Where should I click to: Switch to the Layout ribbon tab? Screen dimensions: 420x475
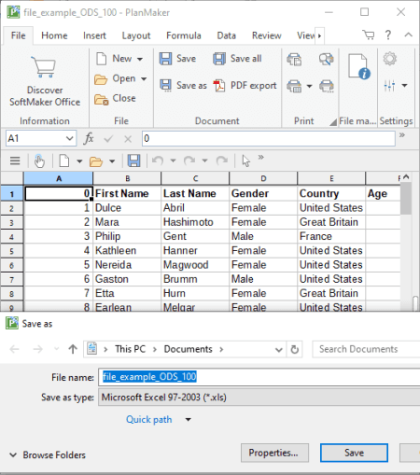point(136,35)
